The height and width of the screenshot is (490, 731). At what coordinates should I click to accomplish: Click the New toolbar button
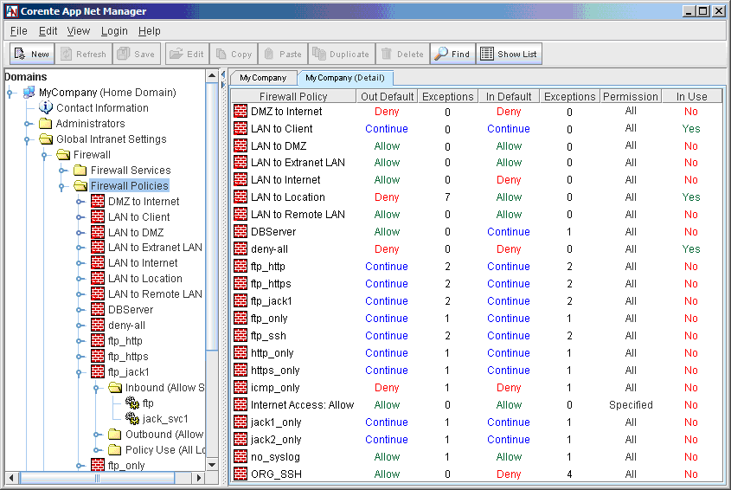pyautogui.click(x=32, y=55)
